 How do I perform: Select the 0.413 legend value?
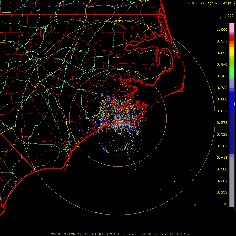pyautogui.click(x=222, y=158)
